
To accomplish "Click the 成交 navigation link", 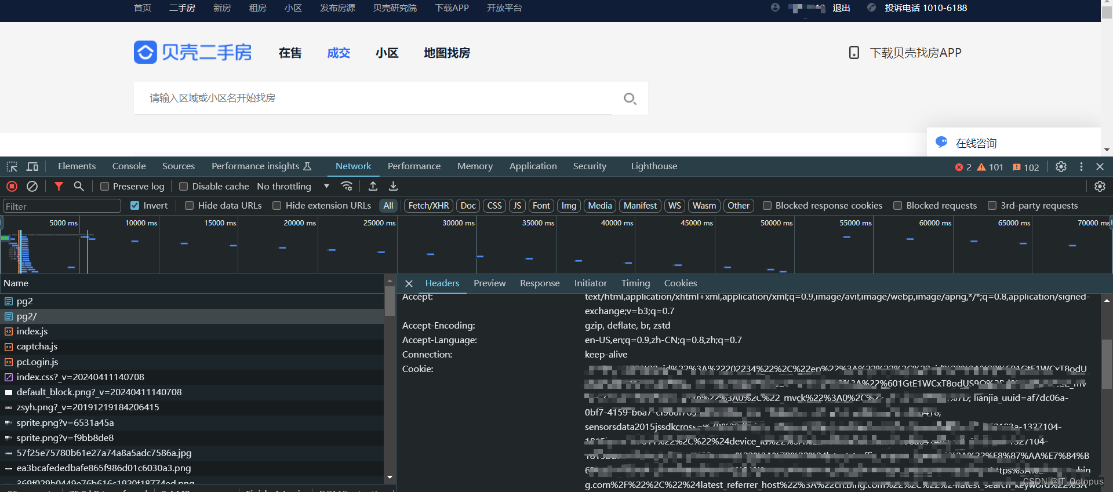I will point(339,53).
